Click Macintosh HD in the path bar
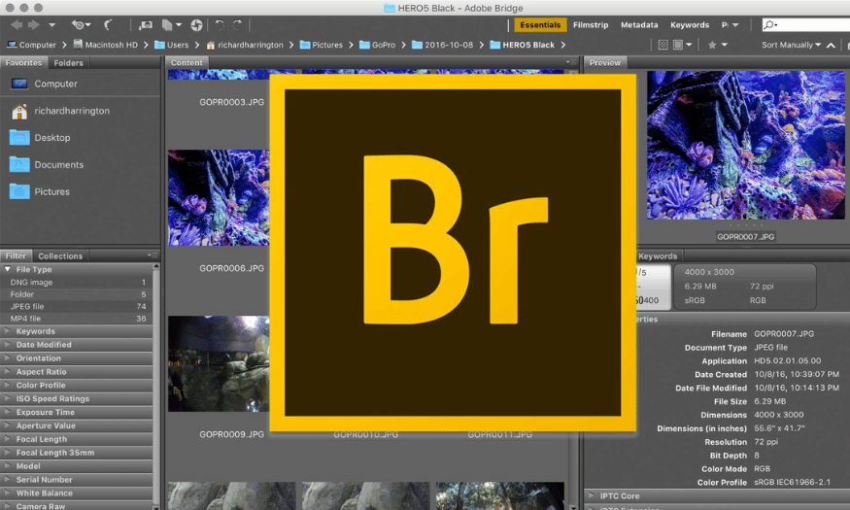Screen dimensions: 850x510 click(x=105, y=45)
